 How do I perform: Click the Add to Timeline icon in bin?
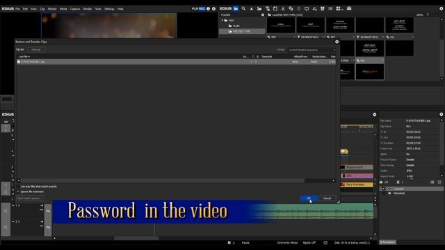point(314,9)
